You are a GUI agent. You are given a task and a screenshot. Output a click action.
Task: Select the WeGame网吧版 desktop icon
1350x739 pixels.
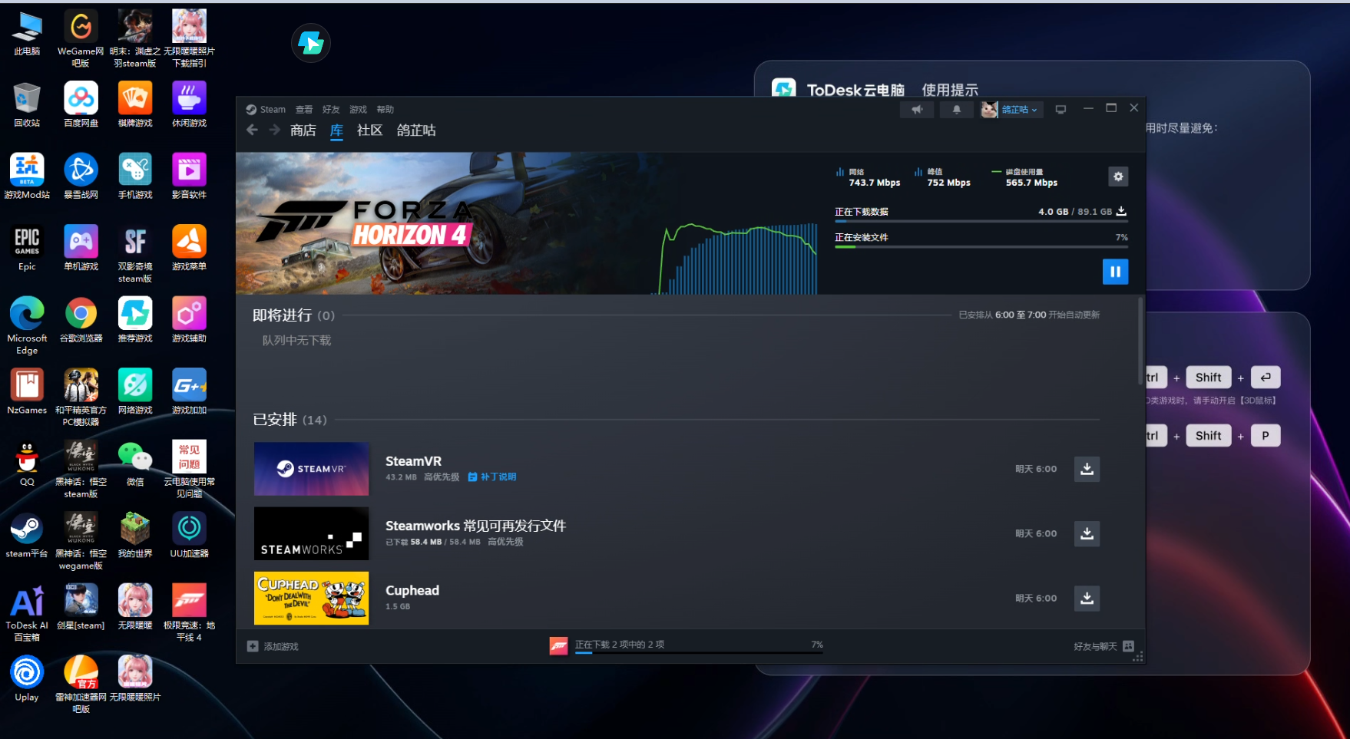81,39
